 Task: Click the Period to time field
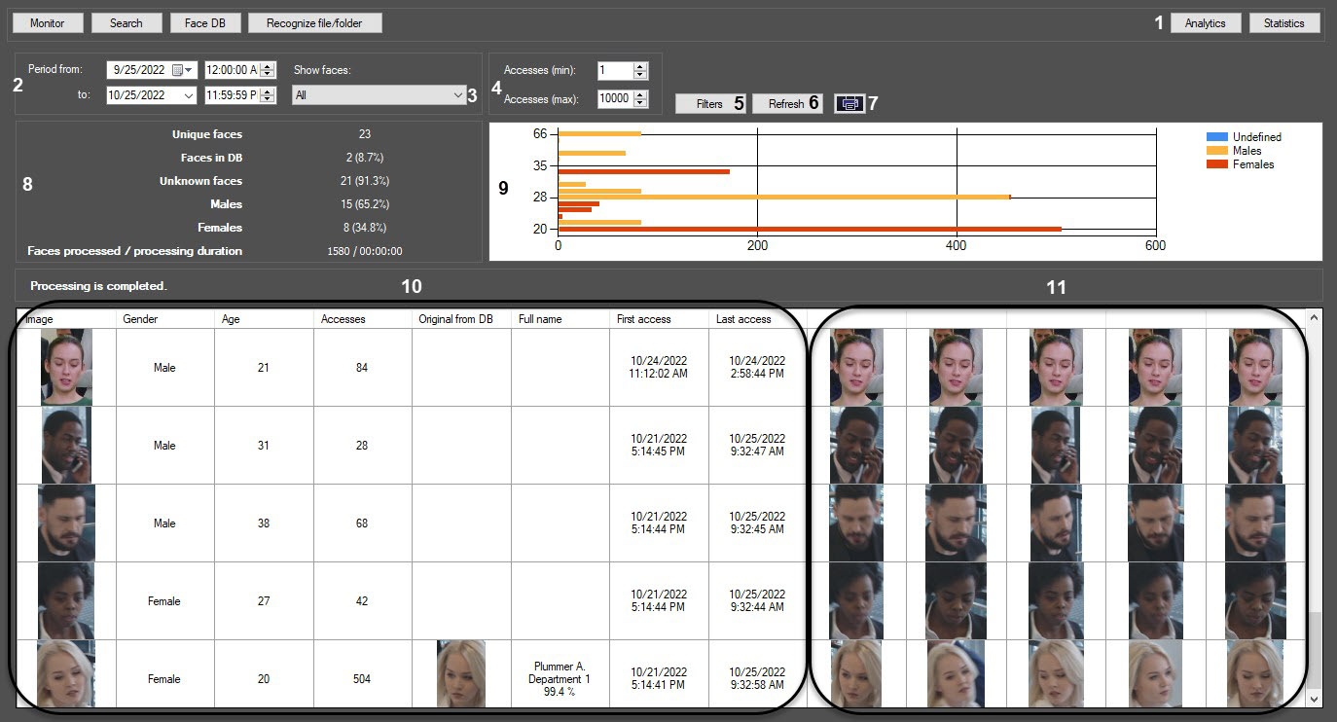tap(231, 95)
